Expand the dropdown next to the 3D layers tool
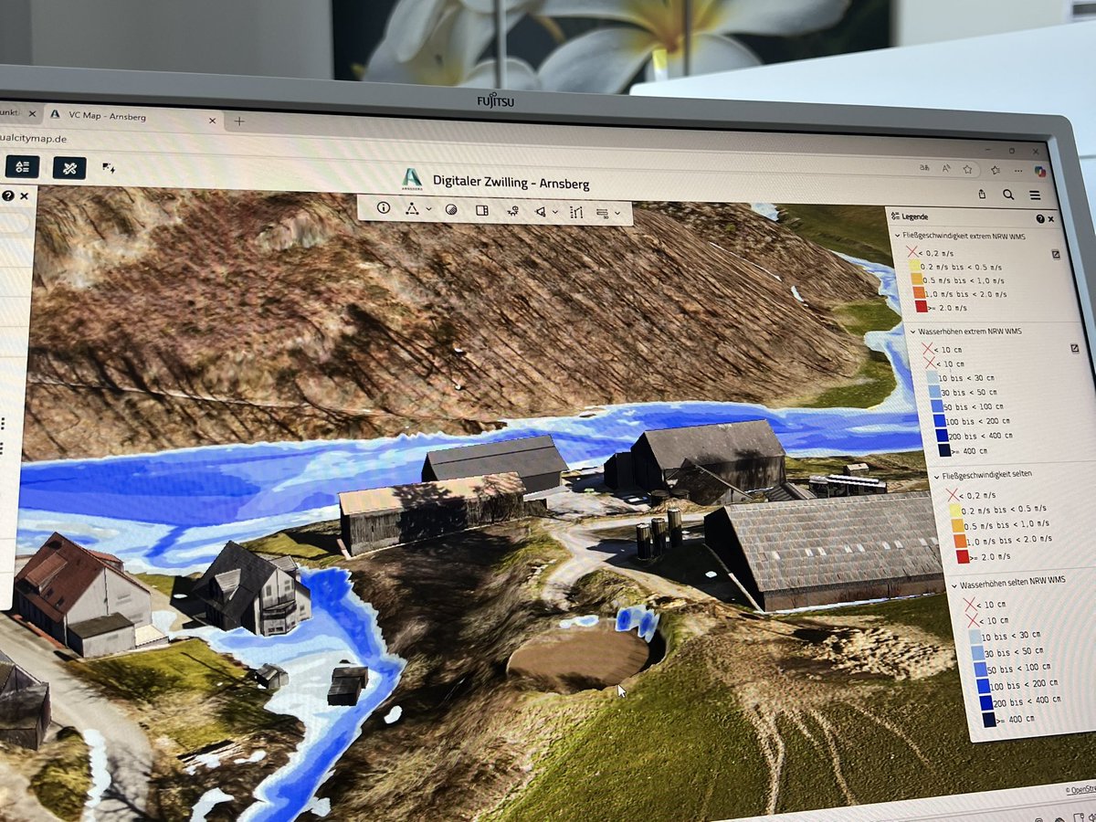This screenshot has height=822, width=1096. pyautogui.click(x=616, y=212)
